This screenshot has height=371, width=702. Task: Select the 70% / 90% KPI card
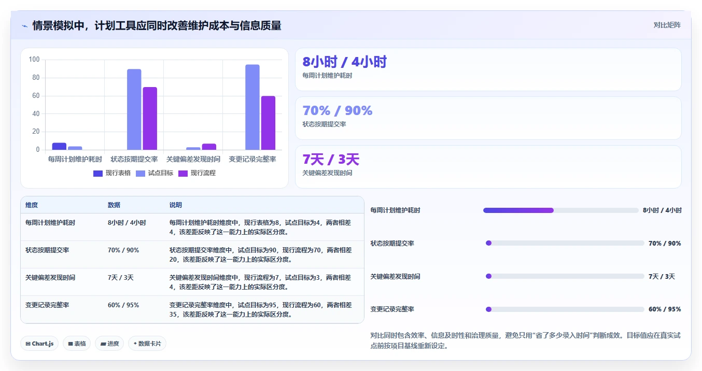tap(488, 118)
